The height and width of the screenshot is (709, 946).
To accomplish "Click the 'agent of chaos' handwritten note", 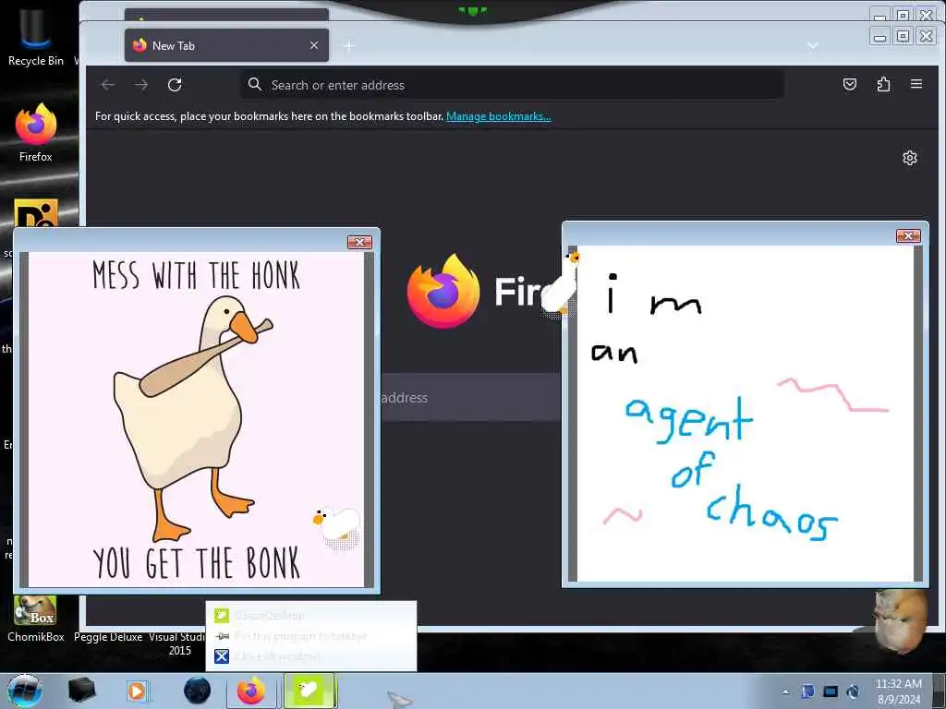I will tap(746, 414).
